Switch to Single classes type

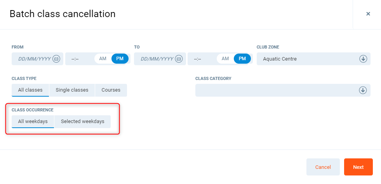pos(72,90)
